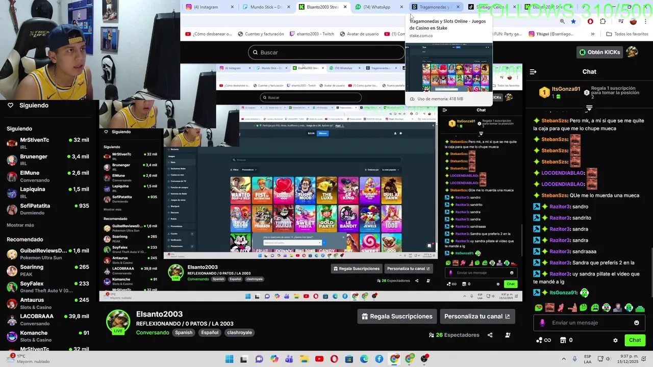653x367 pixels.
Task: Open the Cómo desbanear bookmark
Action: pyautogui.click(x=208, y=34)
